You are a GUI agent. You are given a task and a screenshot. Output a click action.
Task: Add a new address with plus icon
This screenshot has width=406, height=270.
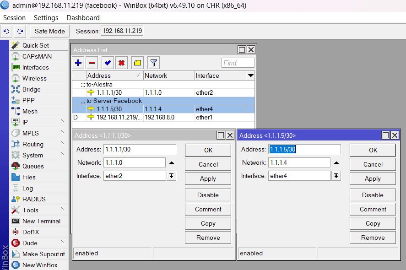(x=78, y=63)
